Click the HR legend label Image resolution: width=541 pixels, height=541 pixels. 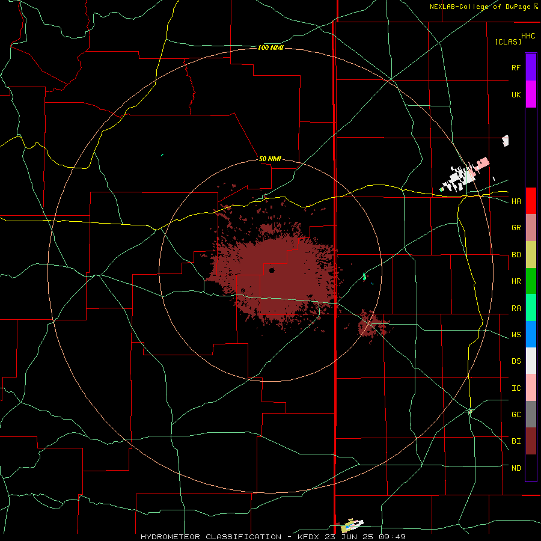pyautogui.click(x=516, y=281)
